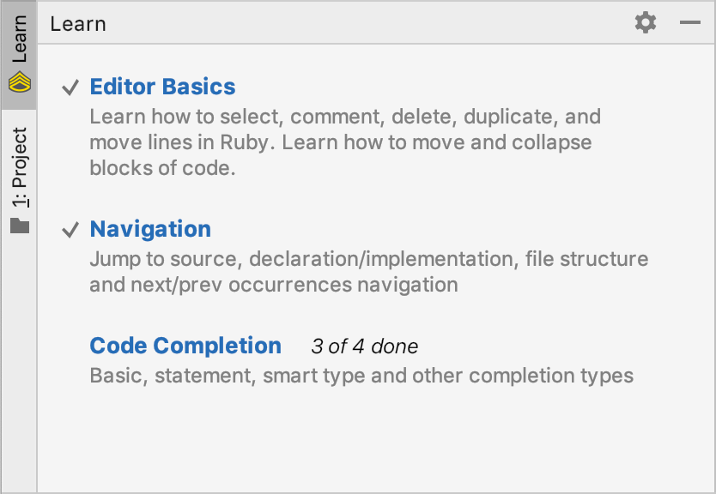Viewport: 716px width, 494px height.
Task: Open the Navigation module
Action: (x=150, y=229)
